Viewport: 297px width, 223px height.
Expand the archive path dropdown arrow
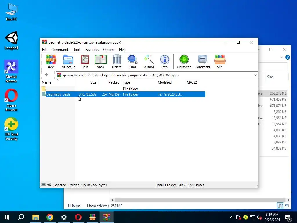point(255,75)
